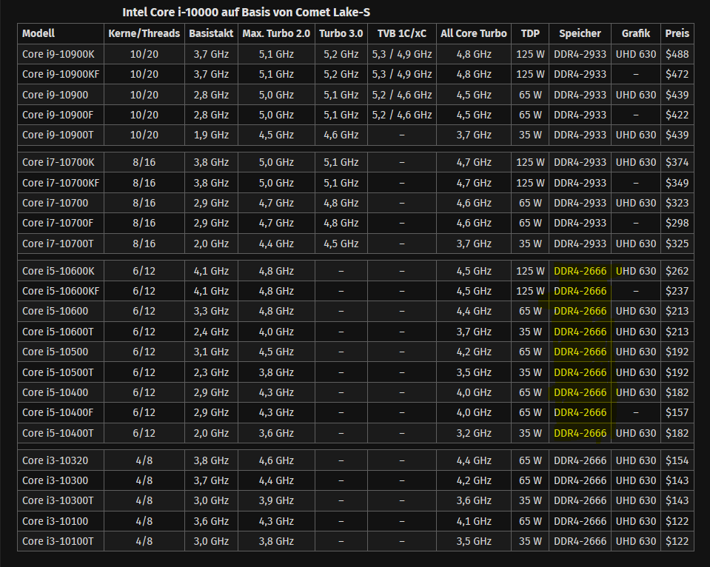Select highlighted 'DDR4-2666' in the i5-10400T row
Image resolution: width=710 pixels, height=567 pixels.
click(x=580, y=433)
